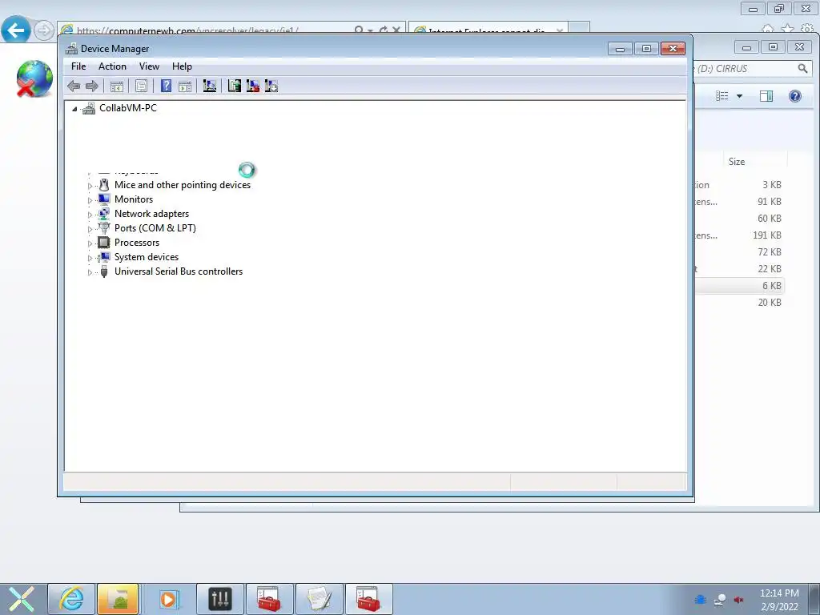Select the highlighted Explorer row showing 6 KB

pyautogui.click(x=739, y=286)
